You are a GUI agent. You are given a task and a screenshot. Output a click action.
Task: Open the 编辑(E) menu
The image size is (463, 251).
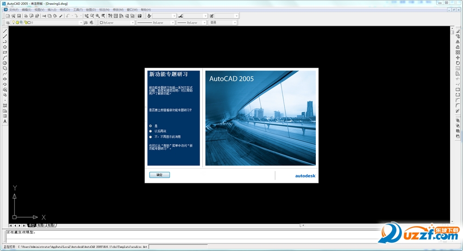26,10
